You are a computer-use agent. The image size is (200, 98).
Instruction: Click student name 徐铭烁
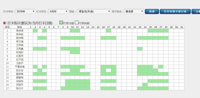pos(20,81)
